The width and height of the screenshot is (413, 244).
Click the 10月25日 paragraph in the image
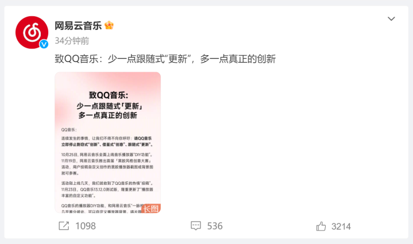(107, 164)
